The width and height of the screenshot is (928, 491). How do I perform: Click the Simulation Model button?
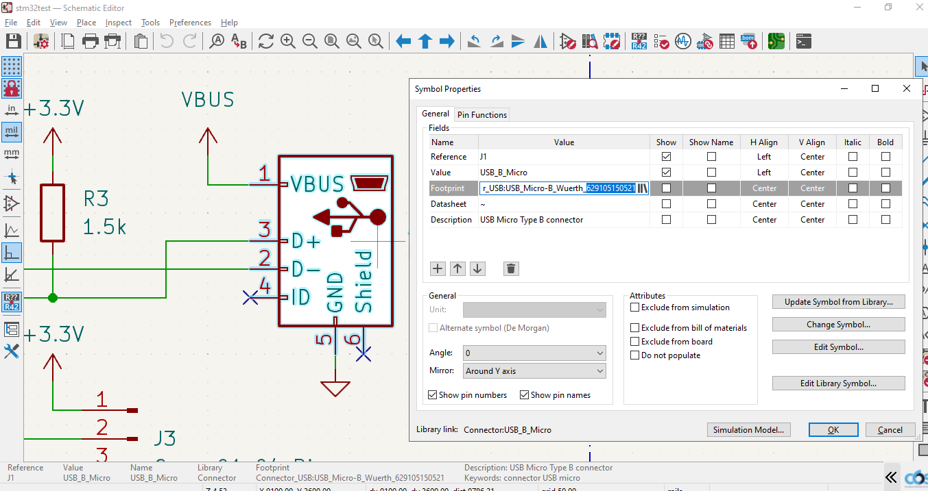(749, 430)
